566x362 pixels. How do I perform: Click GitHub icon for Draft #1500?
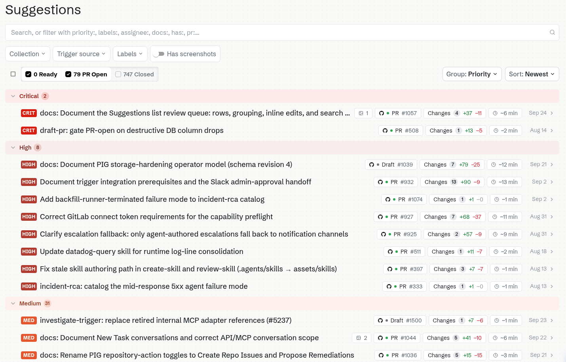pyautogui.click(x=380, y=320)
